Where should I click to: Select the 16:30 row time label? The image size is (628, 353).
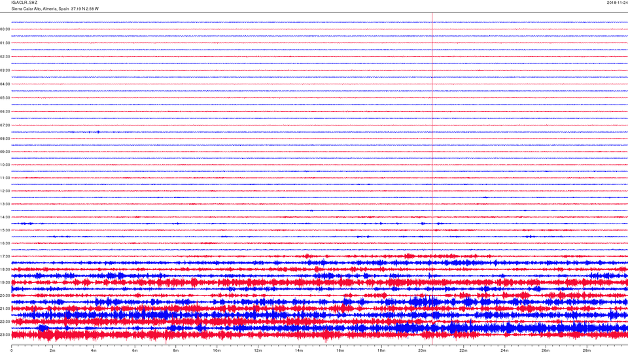pos(5,243)
